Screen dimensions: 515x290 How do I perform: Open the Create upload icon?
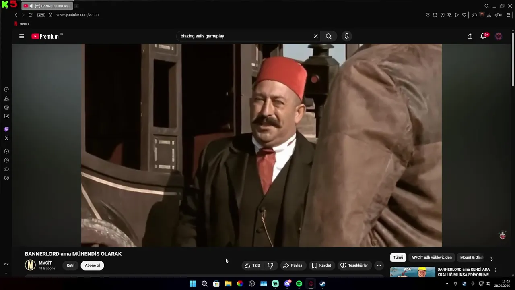pyautogui.click(x=470, y=36)
